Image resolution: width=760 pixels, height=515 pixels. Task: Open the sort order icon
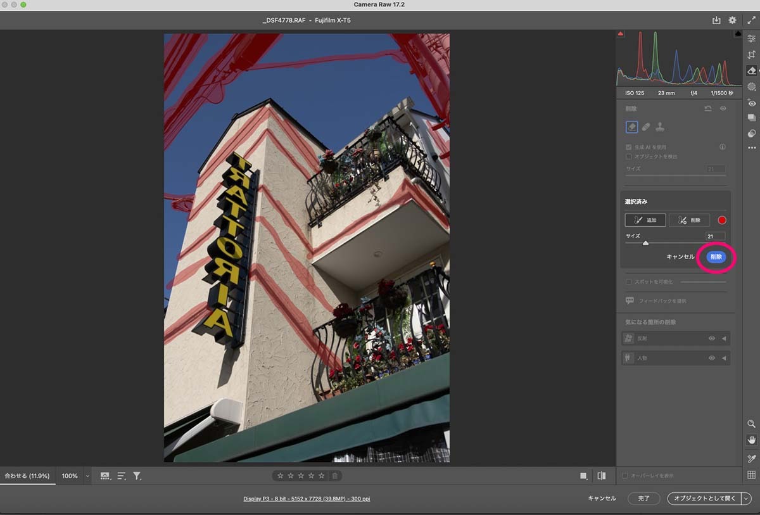pyautogui.click(x=122, y=476)
